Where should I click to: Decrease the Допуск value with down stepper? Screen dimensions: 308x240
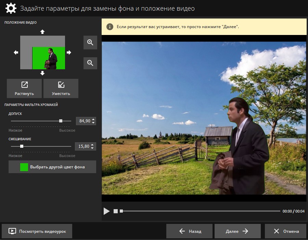point(94,123)
